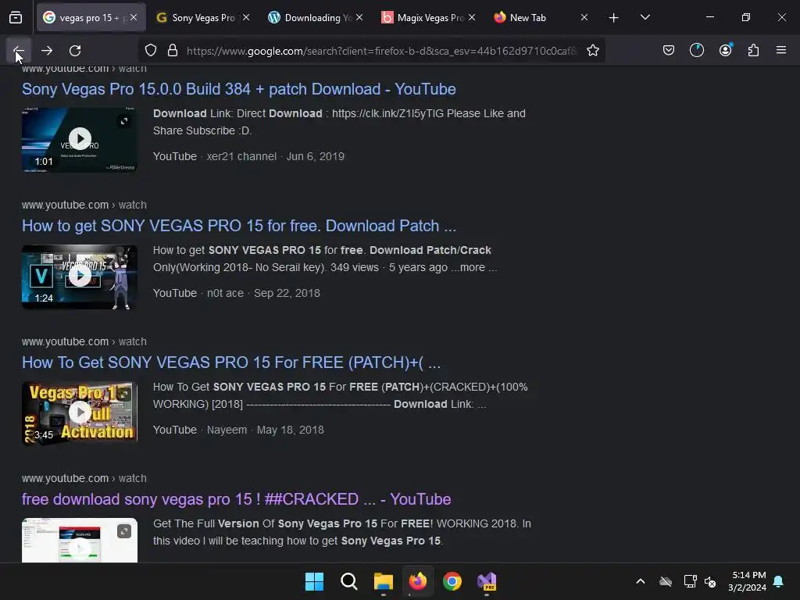
Task: Open Windows Search from the taskbar
Action: (x=349, y=581)
